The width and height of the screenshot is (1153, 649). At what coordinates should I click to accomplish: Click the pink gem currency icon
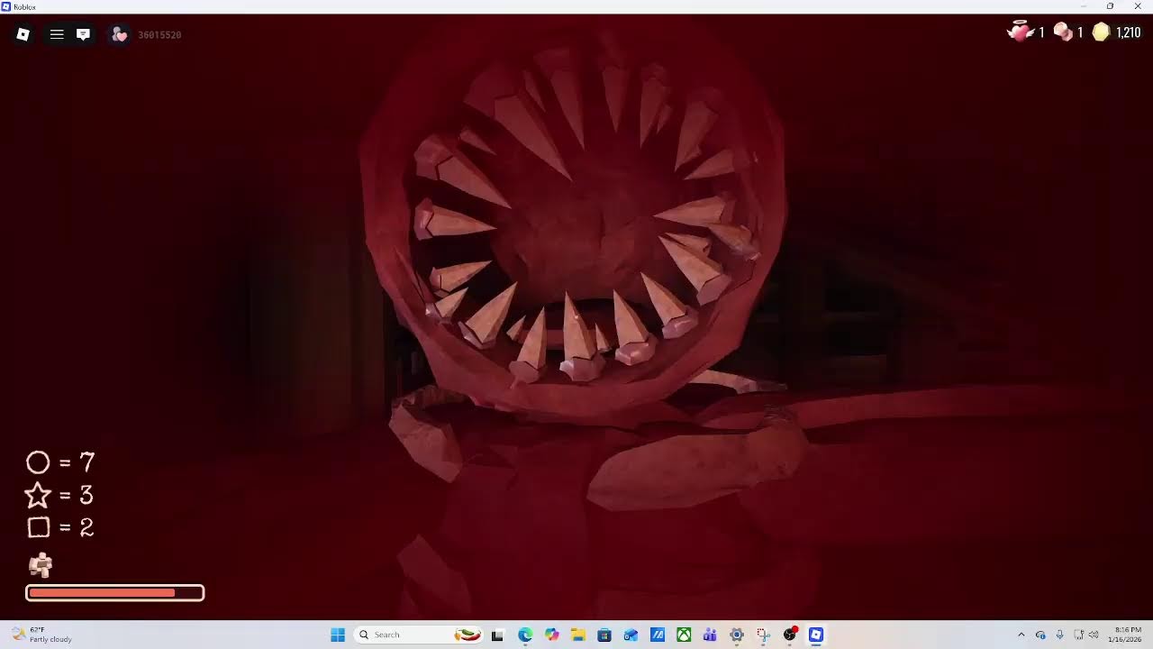pyautogui.click(x=1064, y=32)
